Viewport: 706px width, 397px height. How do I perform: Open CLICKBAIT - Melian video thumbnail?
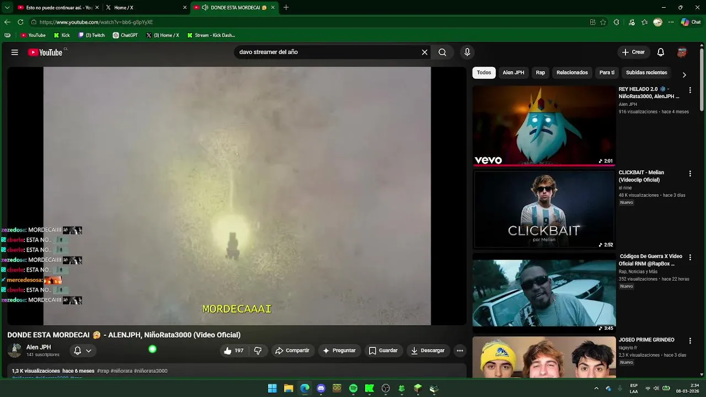click(x=544, y=209)
